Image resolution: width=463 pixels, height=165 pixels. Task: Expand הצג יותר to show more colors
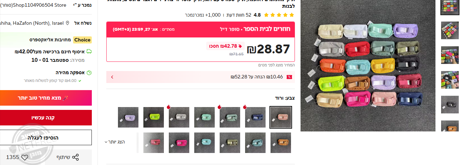115,142
